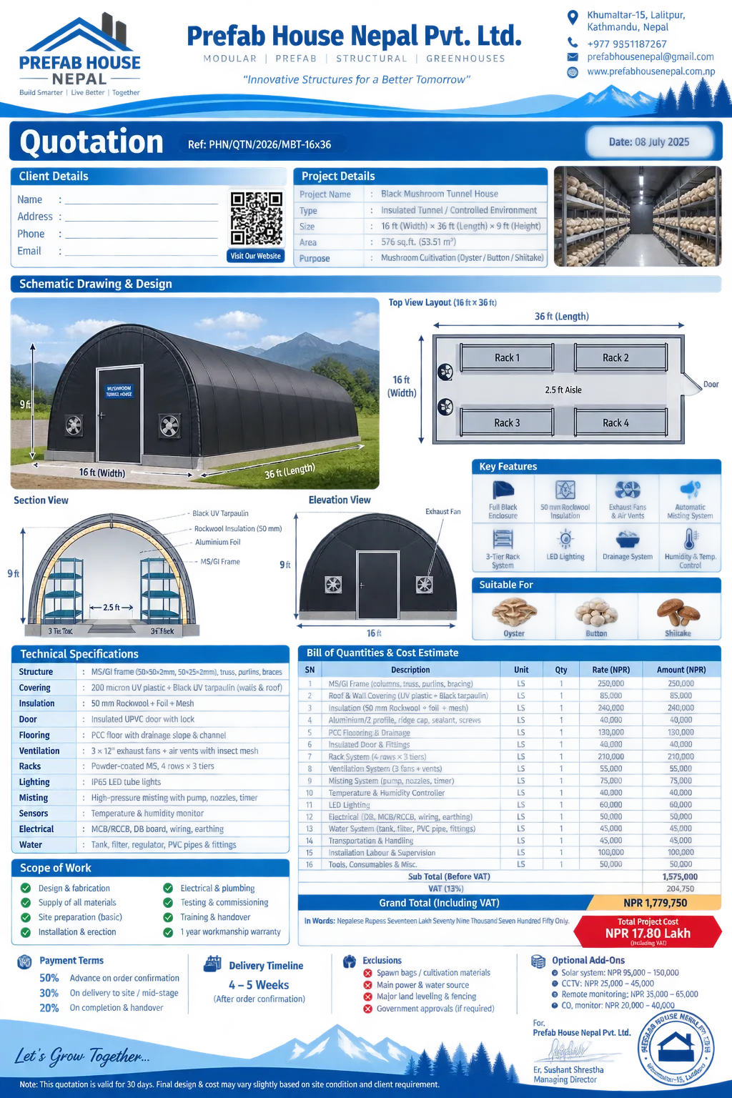
Task: Click the phone handset icon in the header
Action: click(x=573, y=43)
